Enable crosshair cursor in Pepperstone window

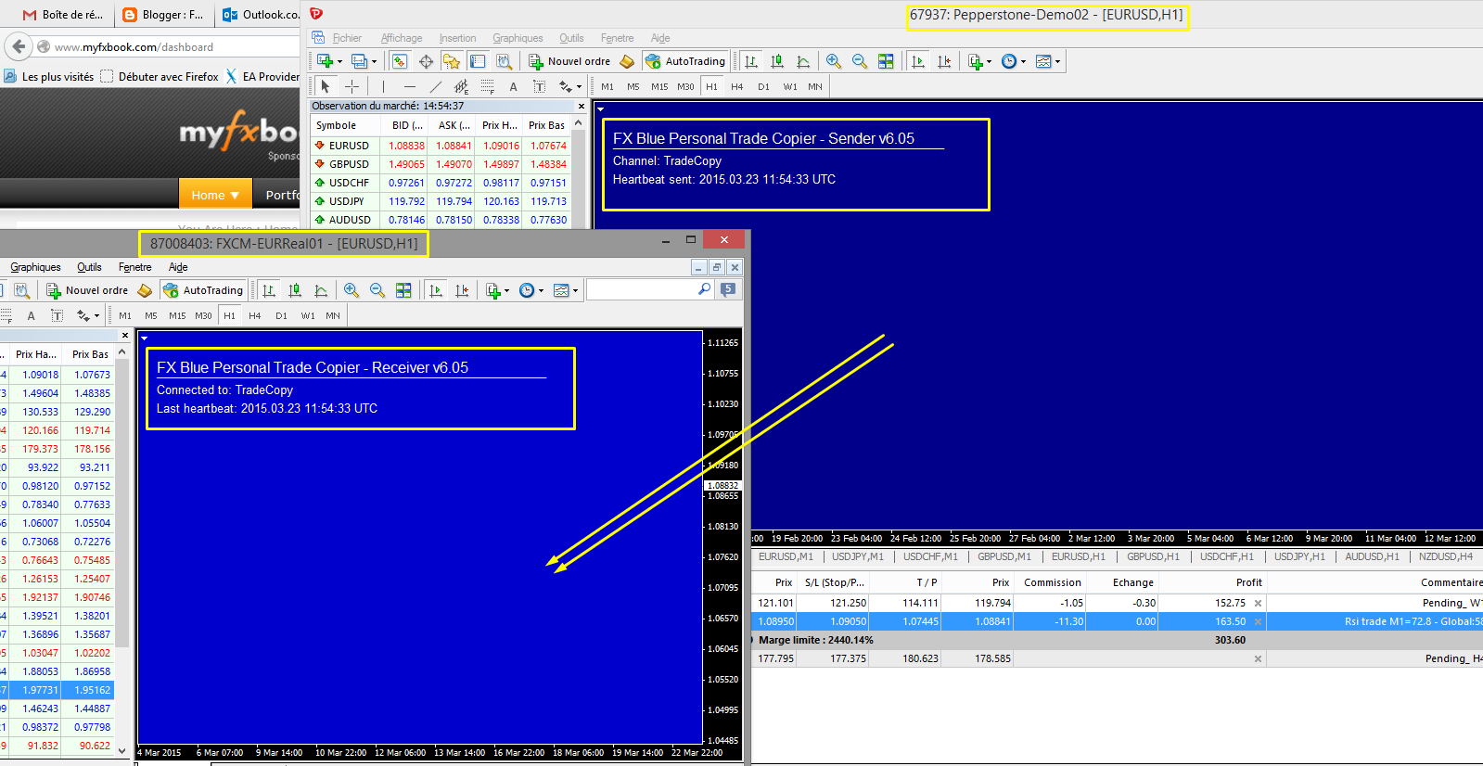352,86
